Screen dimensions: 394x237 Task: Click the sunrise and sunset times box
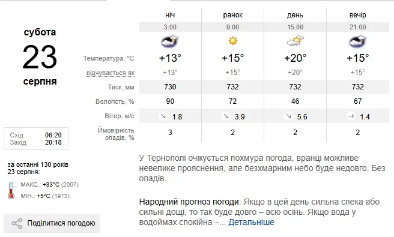coord(36,139)
